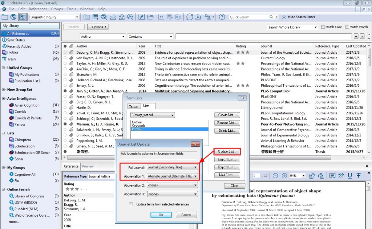Open the References menu
Image resolution: width=372 pixels, height=229 pixels.
tap(38, 9)
